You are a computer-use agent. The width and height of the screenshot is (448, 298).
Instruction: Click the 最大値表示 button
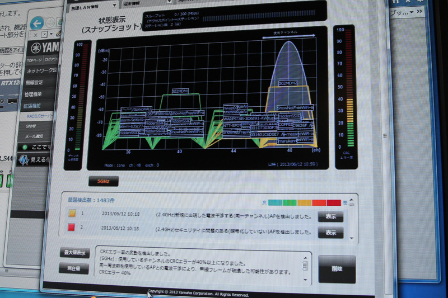tap(74, 253)
